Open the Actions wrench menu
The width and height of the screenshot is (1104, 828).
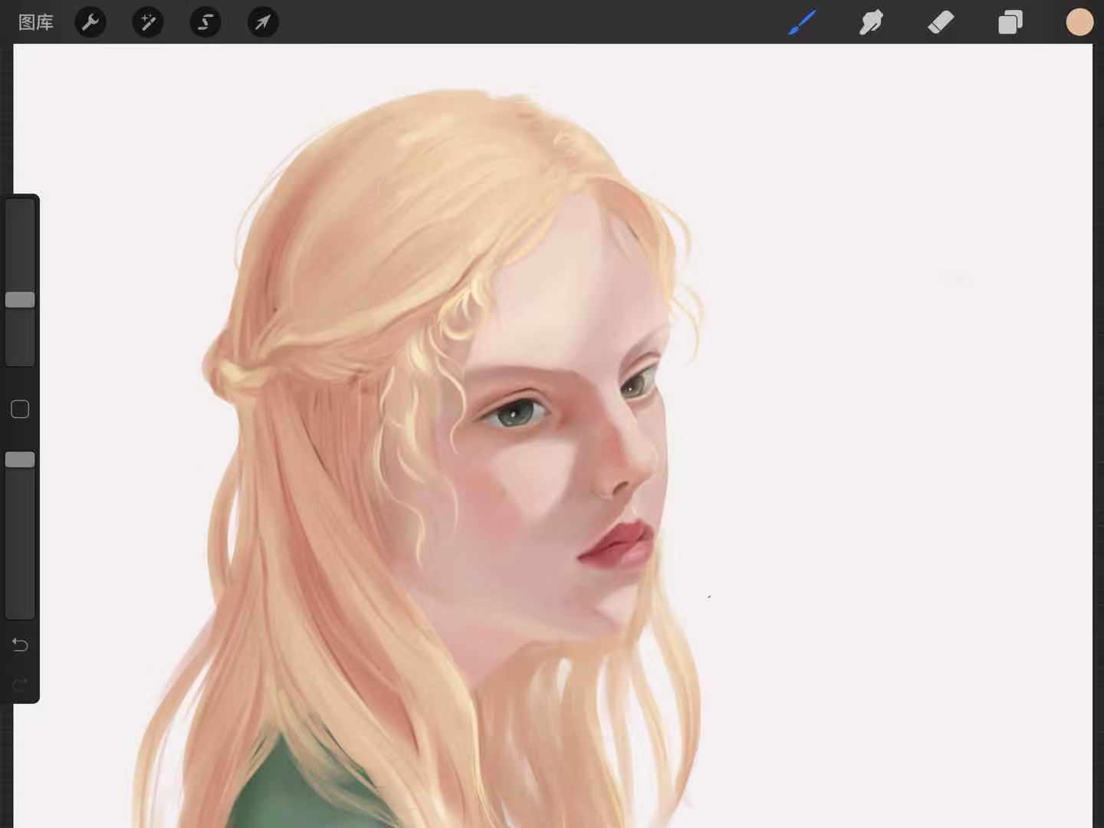pyautogui.click(x=90, y=22)
